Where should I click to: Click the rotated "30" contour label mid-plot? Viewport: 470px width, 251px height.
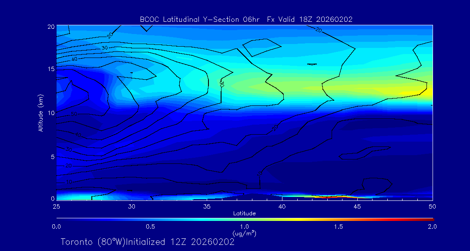[222, 83]
